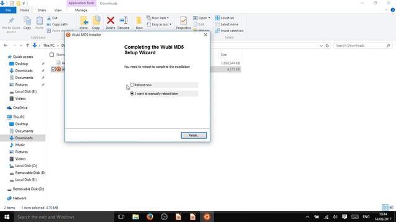Open Desktop under Quick access
The height and width of the screenshot is (222, 396).
(22, 64)
